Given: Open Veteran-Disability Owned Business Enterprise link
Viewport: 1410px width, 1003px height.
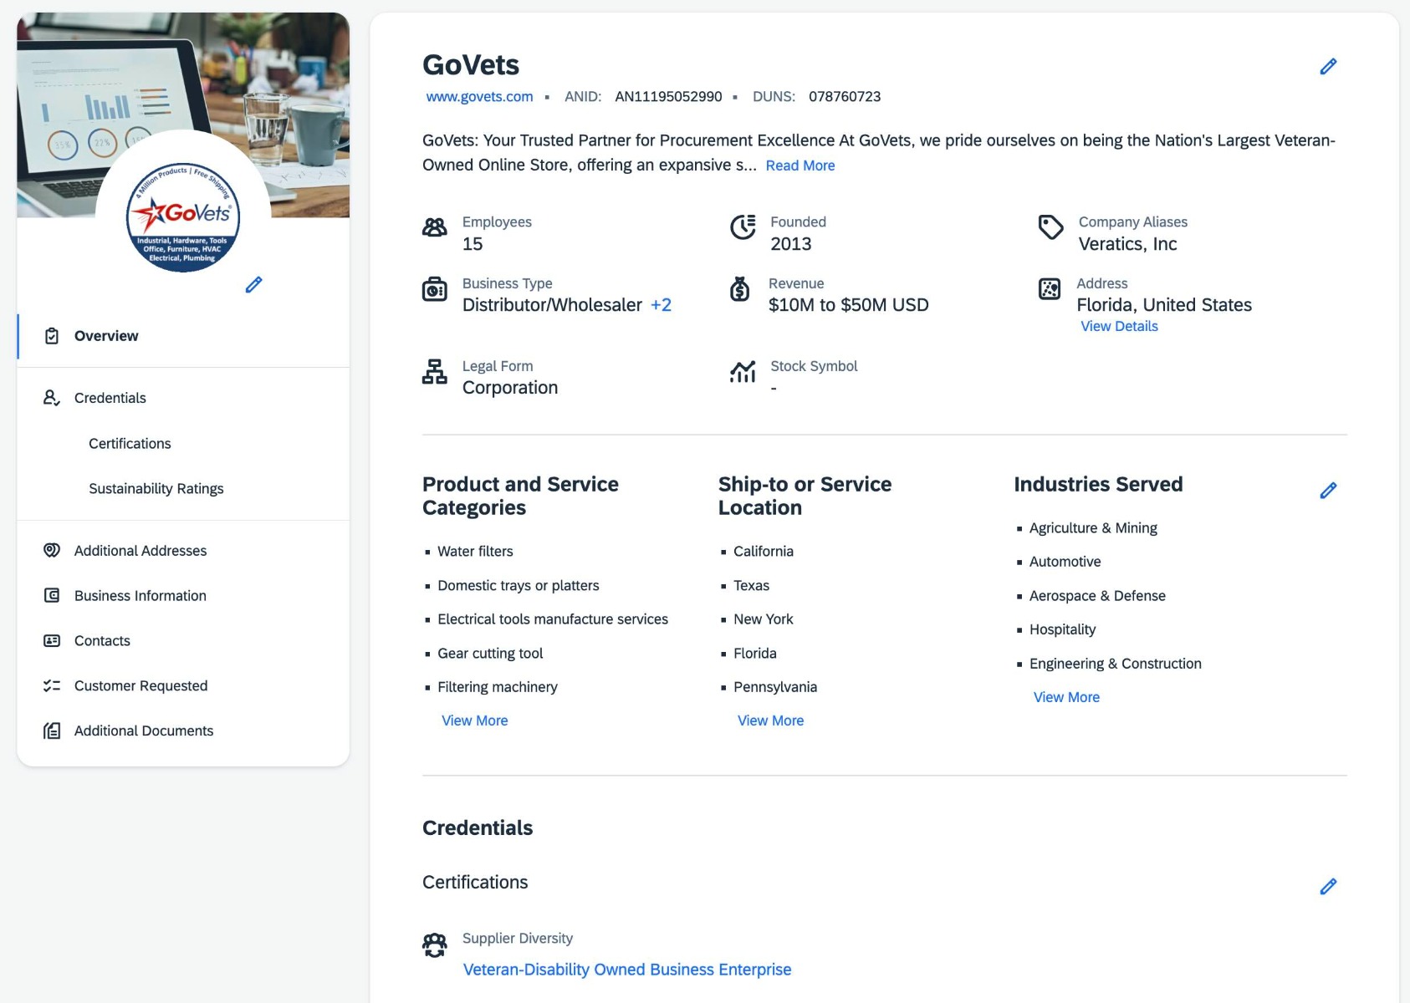Looking at the screenshot, I should tap(627, 970).
